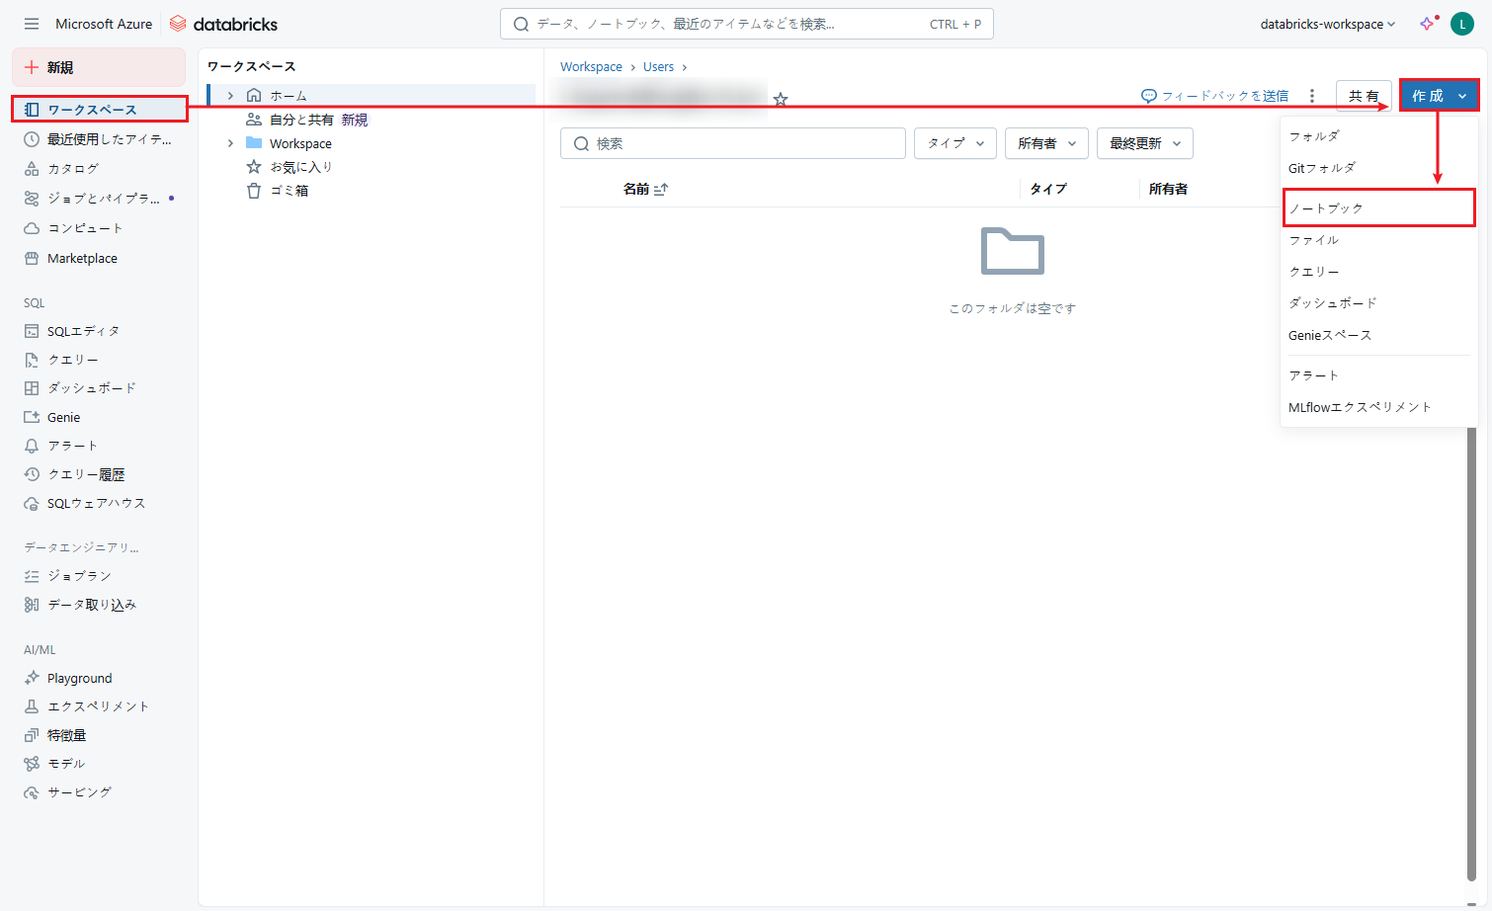The image size is (1492, 911).
Task: Choose Gitフォルダ from the create menu
Action: pos(1378,168)
